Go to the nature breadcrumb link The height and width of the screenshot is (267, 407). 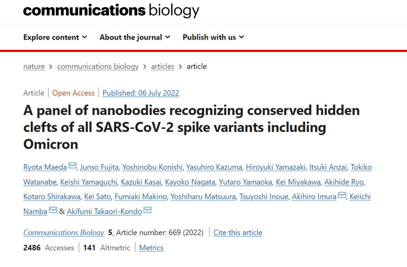pyautogui.click(x=34, y=67)
